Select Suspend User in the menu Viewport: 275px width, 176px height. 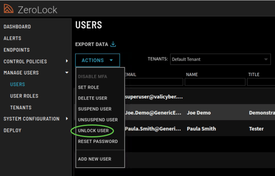click(x=94, y=109)
